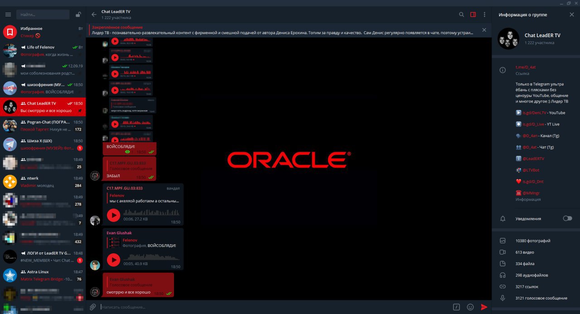This screenshot has width=580, height=314.
Task: Open the emoji picker smiley
Action: tap(470, 307)
